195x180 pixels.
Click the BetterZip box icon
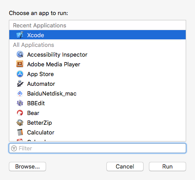pos(20,123)
